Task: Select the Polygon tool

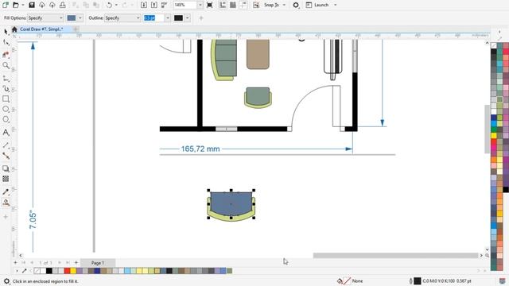Action: point(6,120)
